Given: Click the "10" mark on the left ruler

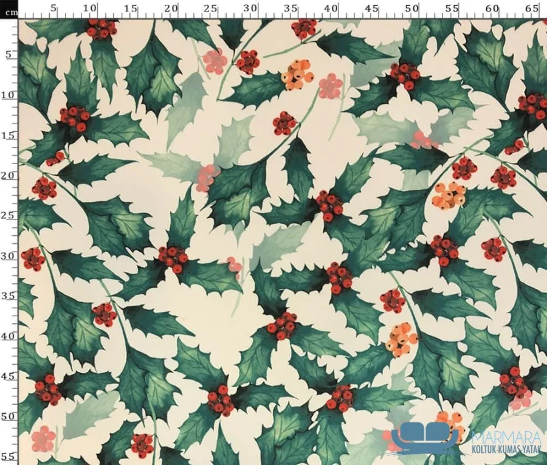Looking at the screenshot, I should click(x=9, y=95).
